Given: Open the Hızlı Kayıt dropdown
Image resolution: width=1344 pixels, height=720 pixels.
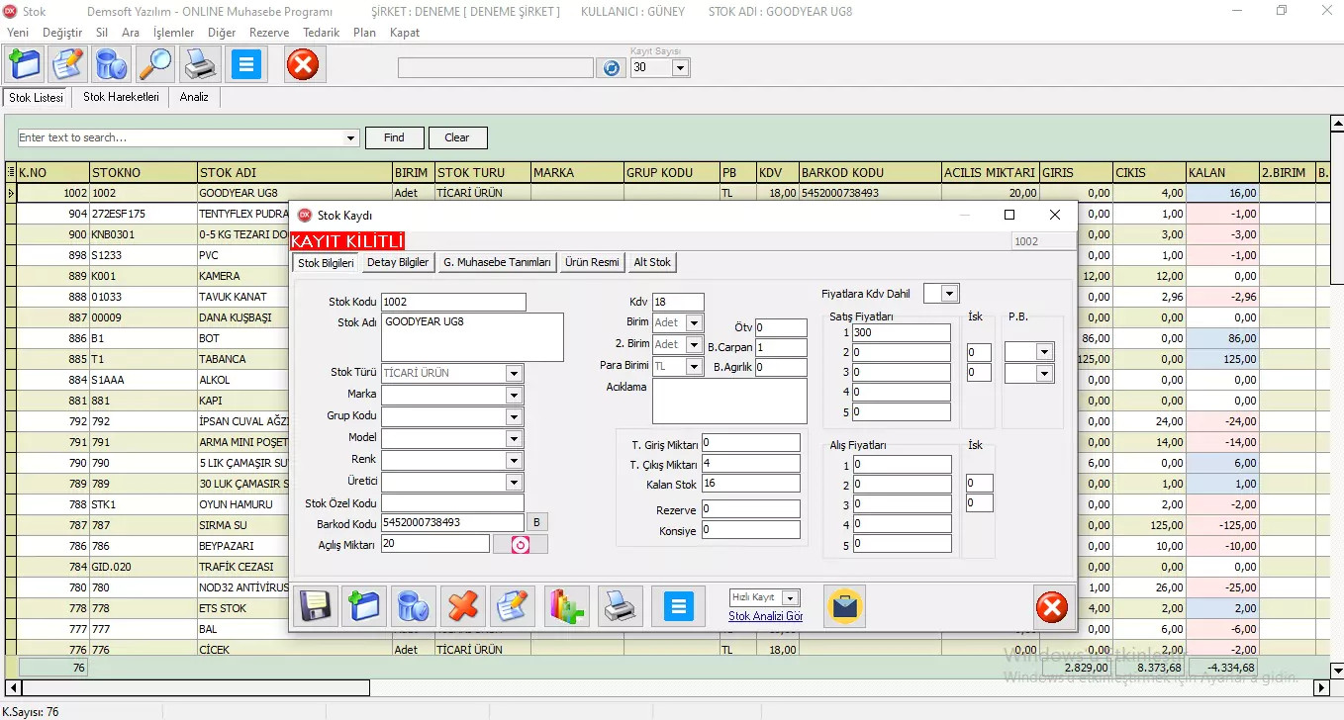Looking at the screenshot, I should click(790, 598).
